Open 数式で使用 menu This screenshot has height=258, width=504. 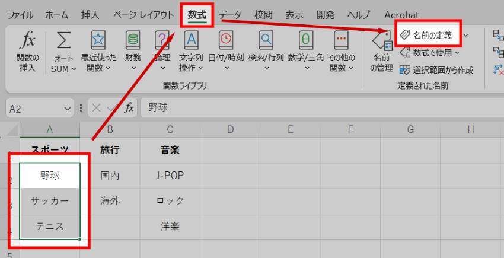(429, 52)
